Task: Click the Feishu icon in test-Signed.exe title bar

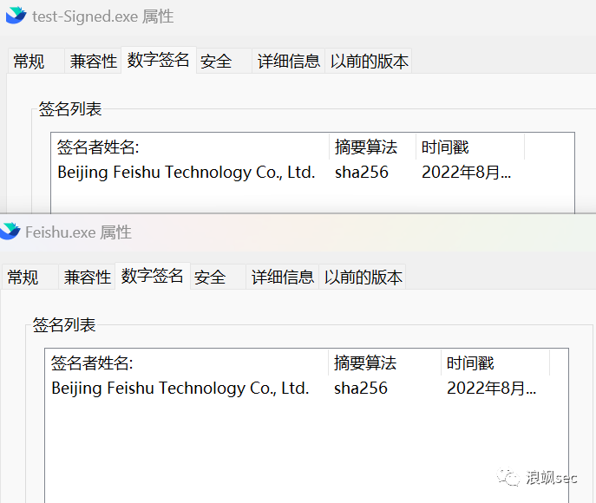Action: coord(16,16)
